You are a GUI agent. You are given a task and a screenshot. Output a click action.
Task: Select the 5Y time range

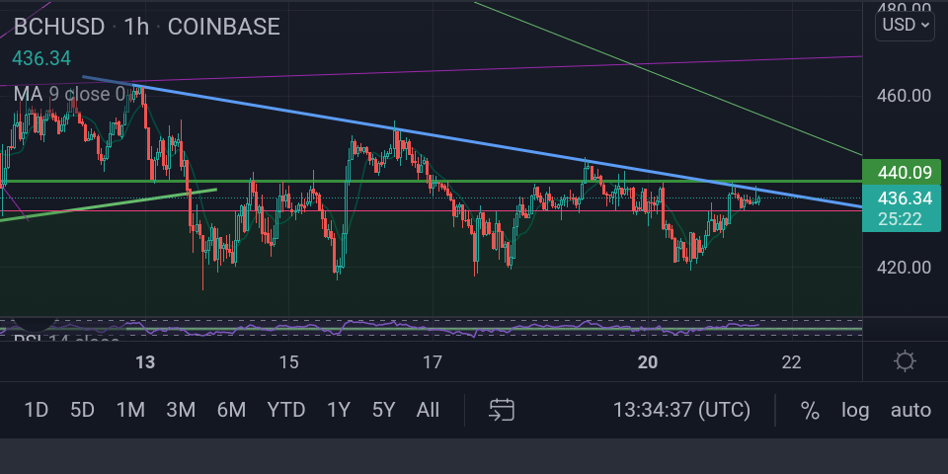tap(383, 411)
